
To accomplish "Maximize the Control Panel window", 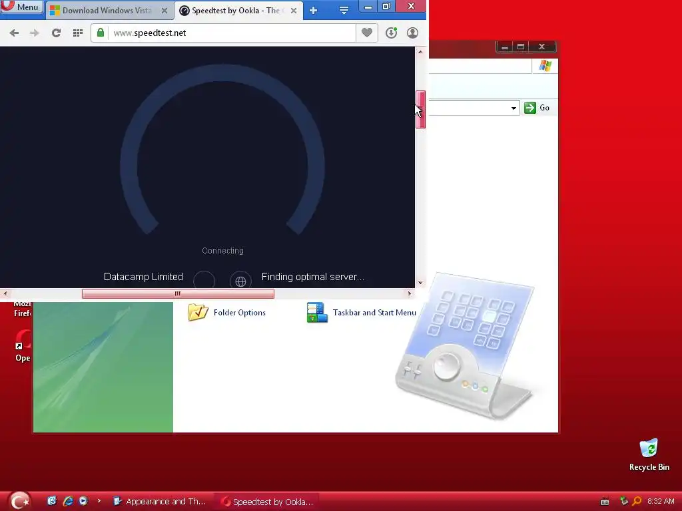I will [521, 47].
